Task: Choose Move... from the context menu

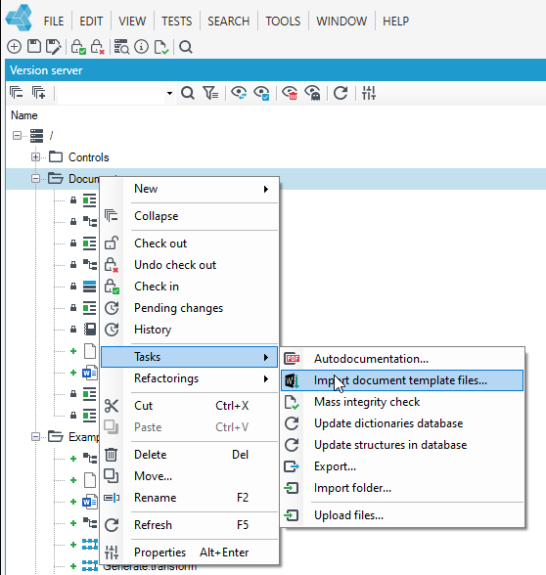Action: (190, 476)
